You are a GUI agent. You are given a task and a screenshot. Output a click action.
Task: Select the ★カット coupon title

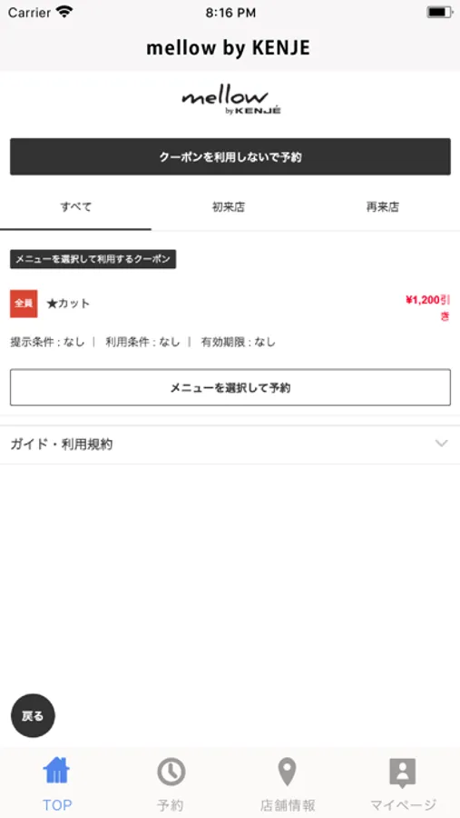(68, 304)
